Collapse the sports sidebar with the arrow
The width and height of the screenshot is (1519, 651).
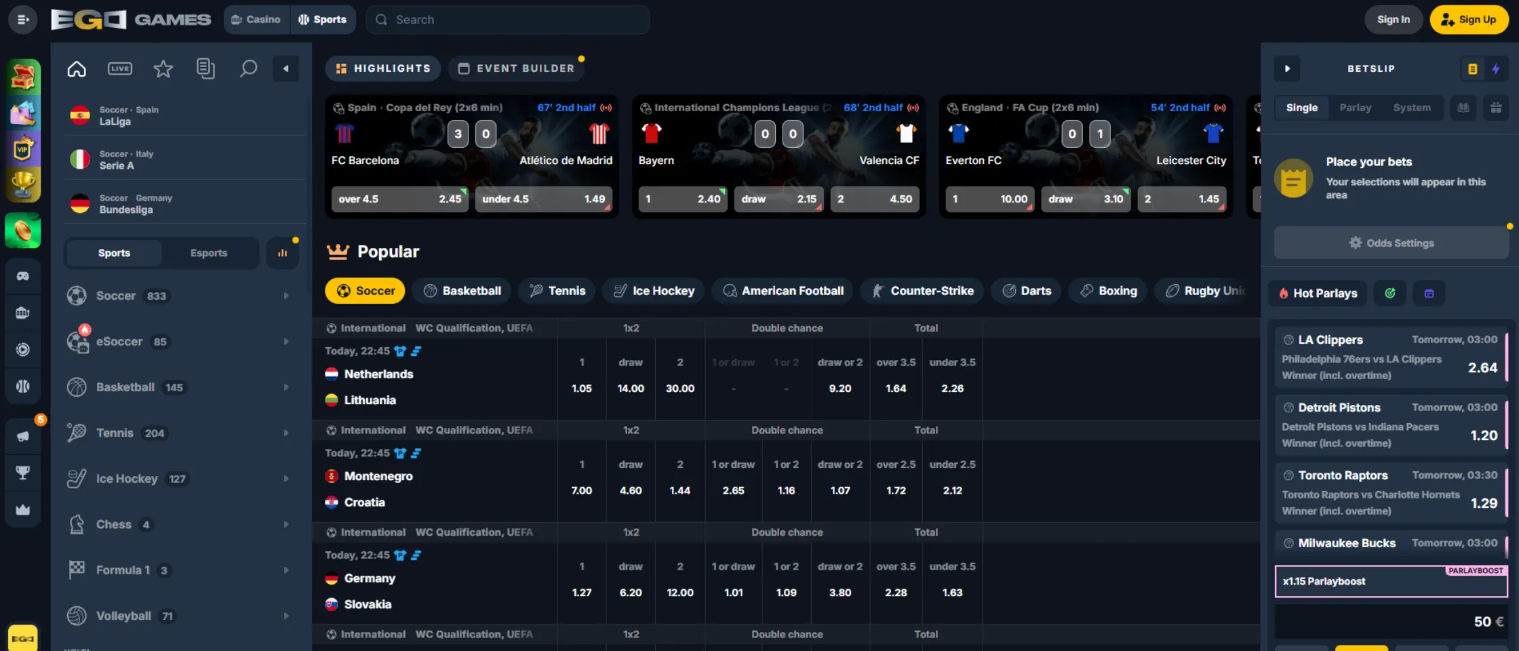click(x=285, y=68)
